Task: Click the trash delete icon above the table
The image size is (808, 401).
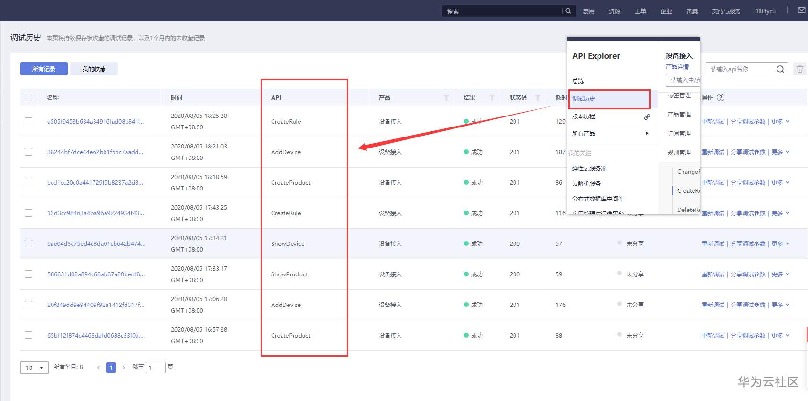Action: [800, 69]
